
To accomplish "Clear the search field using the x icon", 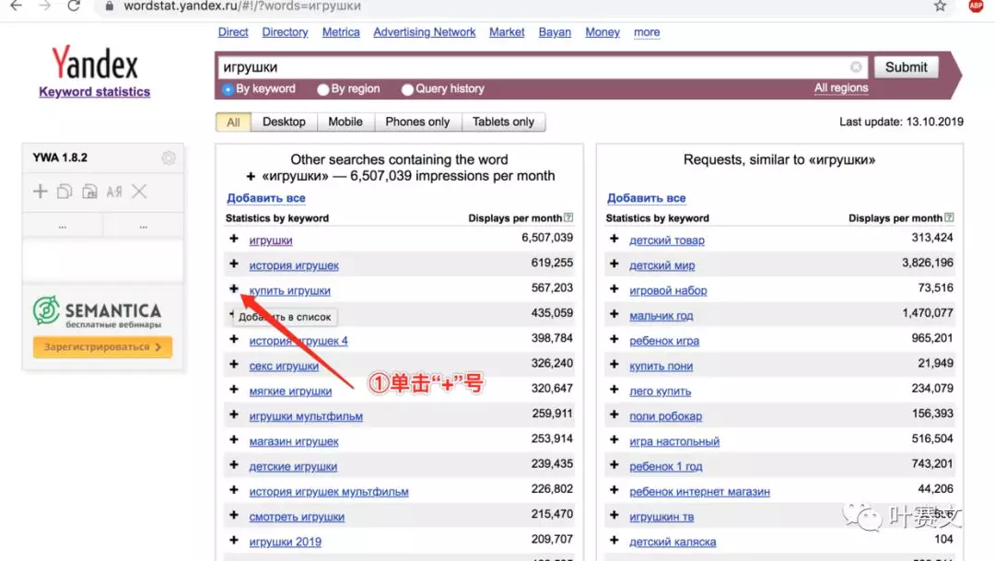I will pyautogui.click(x=856, y=65).
